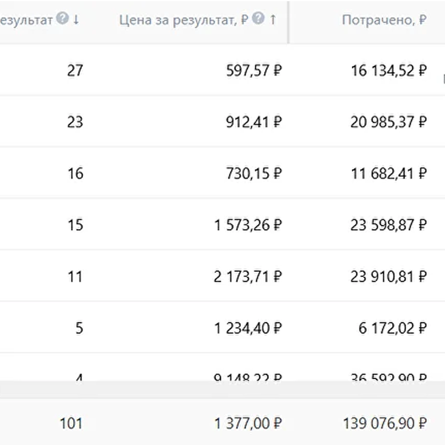
Task: Select the cell showing 597,57 ₽
Action: tap(254, 71)
